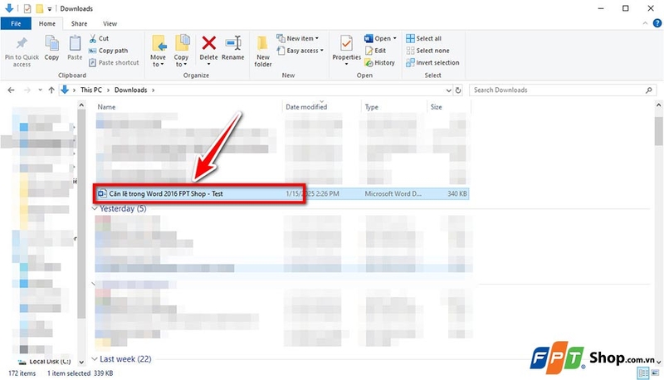
Task: Open the Open button dropdown arrow
Action: [395, 38]
